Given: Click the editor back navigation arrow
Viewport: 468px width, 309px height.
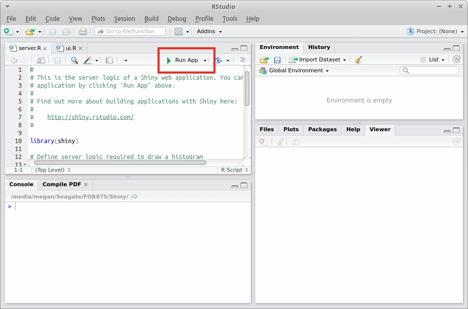Looking at the screenshot, I should (14, 60).
